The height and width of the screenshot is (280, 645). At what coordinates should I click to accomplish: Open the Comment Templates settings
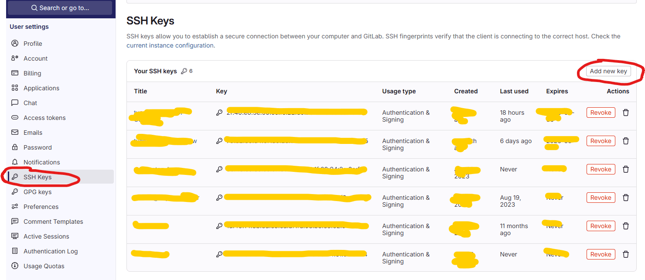(x=53, y=221)
